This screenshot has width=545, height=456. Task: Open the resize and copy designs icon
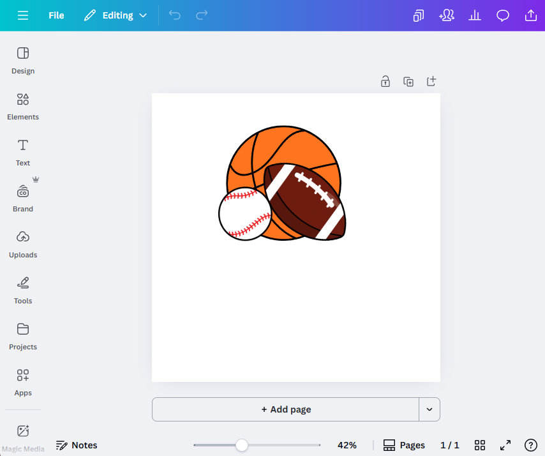(419, 16)
